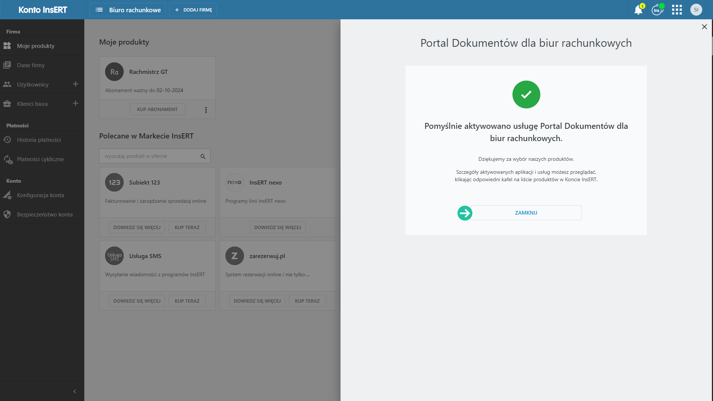
Task: Add a client with the Klienci biura plus icon
Action: (75, 104)
